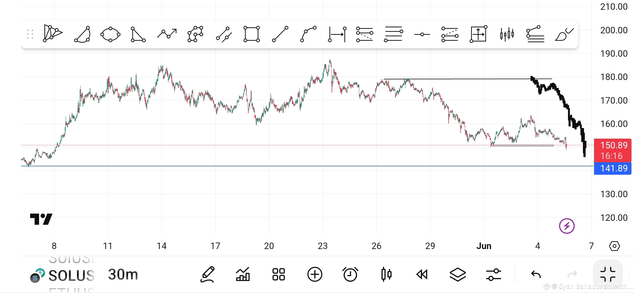Click the 29 date label on time axis
The height and width of the screenshot is (293, 635).
(430, 246)
